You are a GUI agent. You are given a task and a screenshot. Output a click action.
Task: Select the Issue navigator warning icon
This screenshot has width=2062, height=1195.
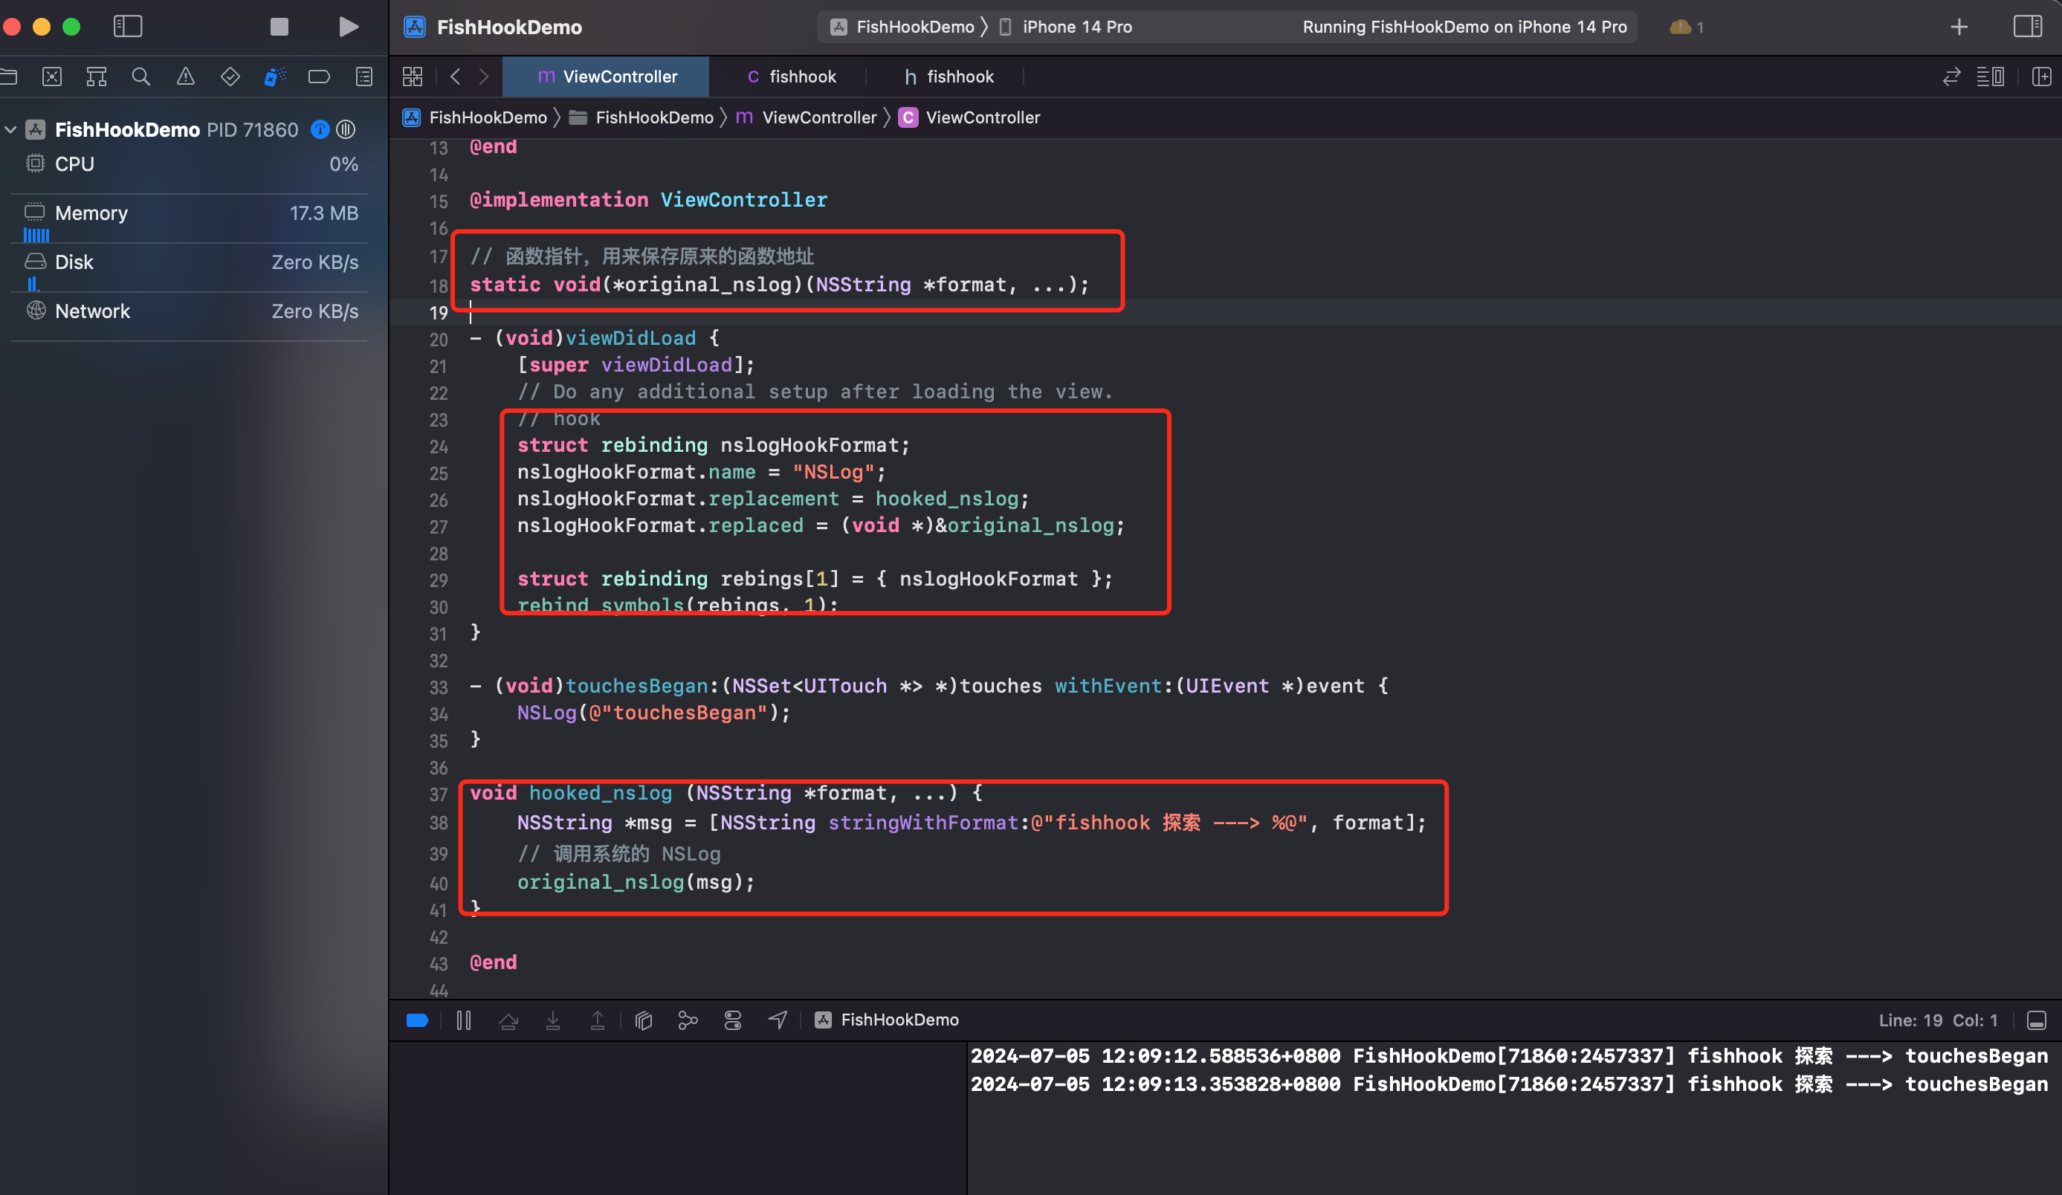click(186, 77)
